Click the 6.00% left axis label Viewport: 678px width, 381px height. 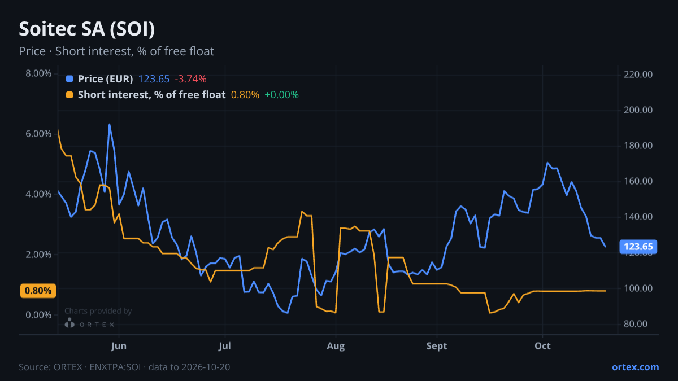[x=38, y=134]
